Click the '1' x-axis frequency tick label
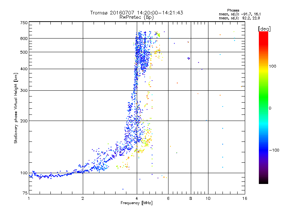 coord(29,198)
